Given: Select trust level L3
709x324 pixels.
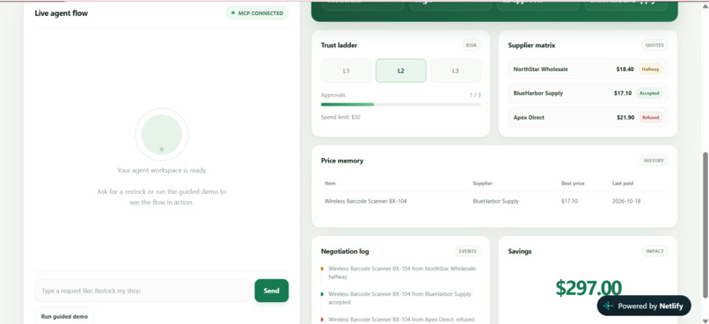Looking at the screenshot, I should coord(456,70).
